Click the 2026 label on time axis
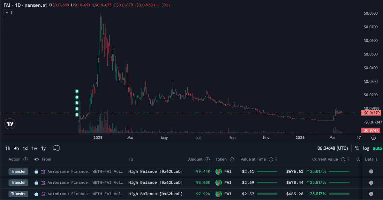383x200 pixels. pyautogui.click(x=300, y=138)
